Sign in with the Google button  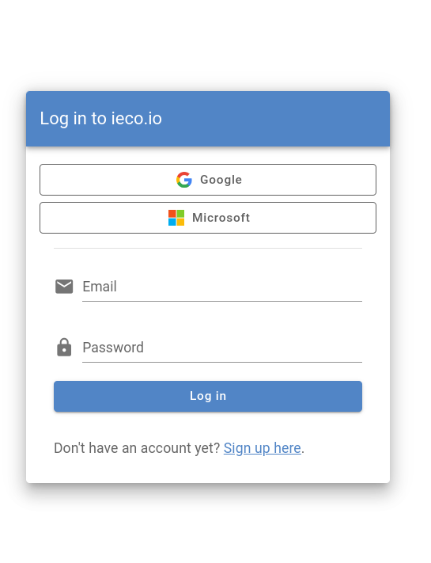[208, 180]
